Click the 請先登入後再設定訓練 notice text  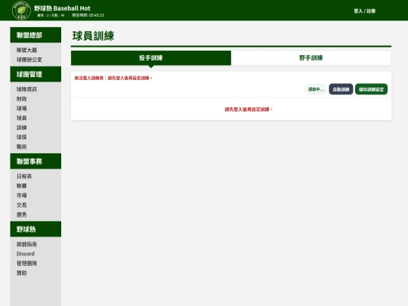[x=249, y=110]
